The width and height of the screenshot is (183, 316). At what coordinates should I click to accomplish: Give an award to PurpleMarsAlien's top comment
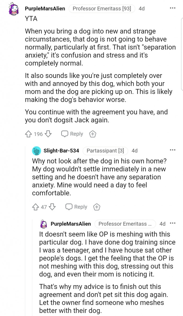pyautogui.click(x=93, y=134)
